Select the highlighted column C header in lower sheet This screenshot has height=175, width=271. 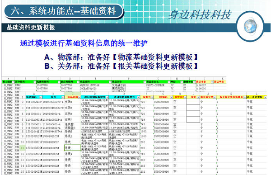tap(73, 94)
